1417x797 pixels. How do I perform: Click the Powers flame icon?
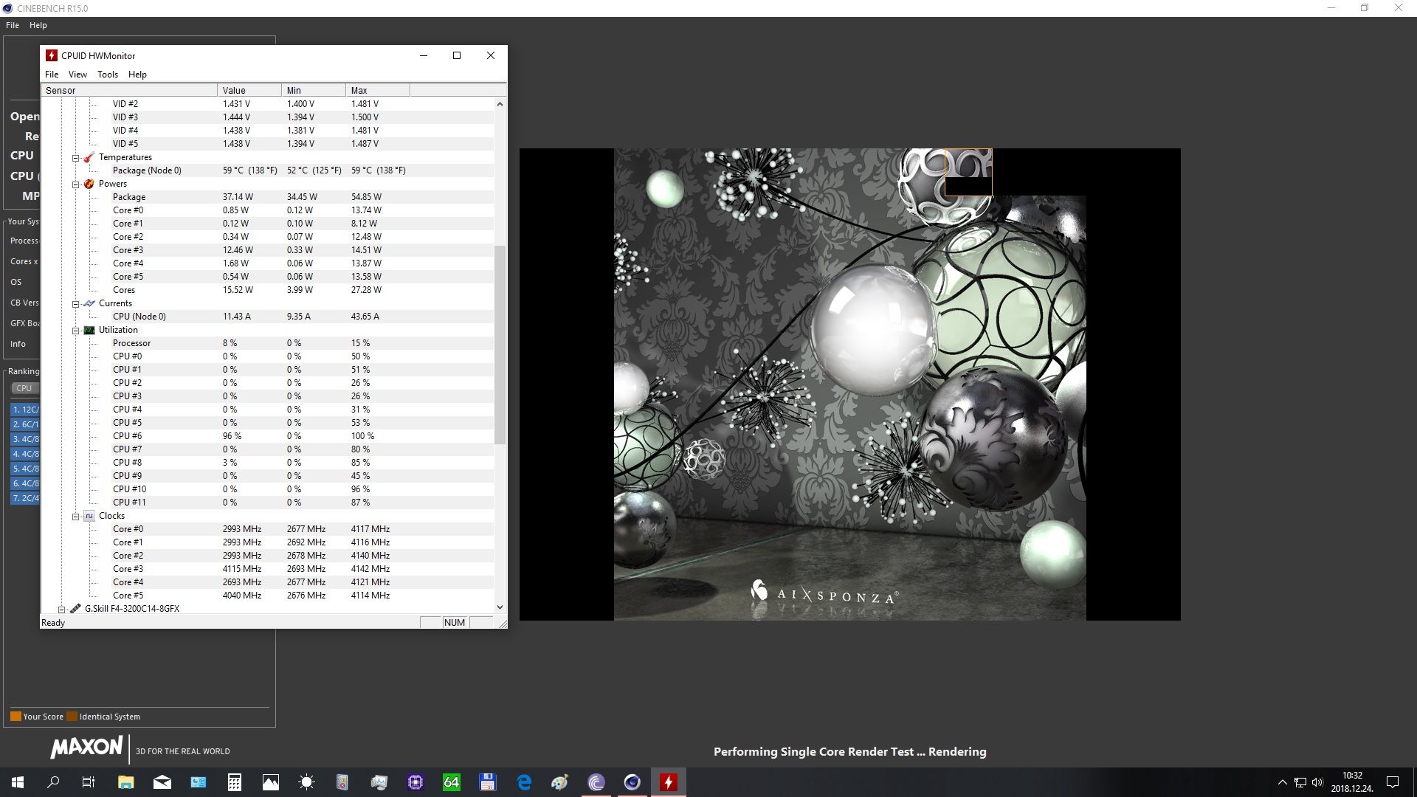[89, 184]
